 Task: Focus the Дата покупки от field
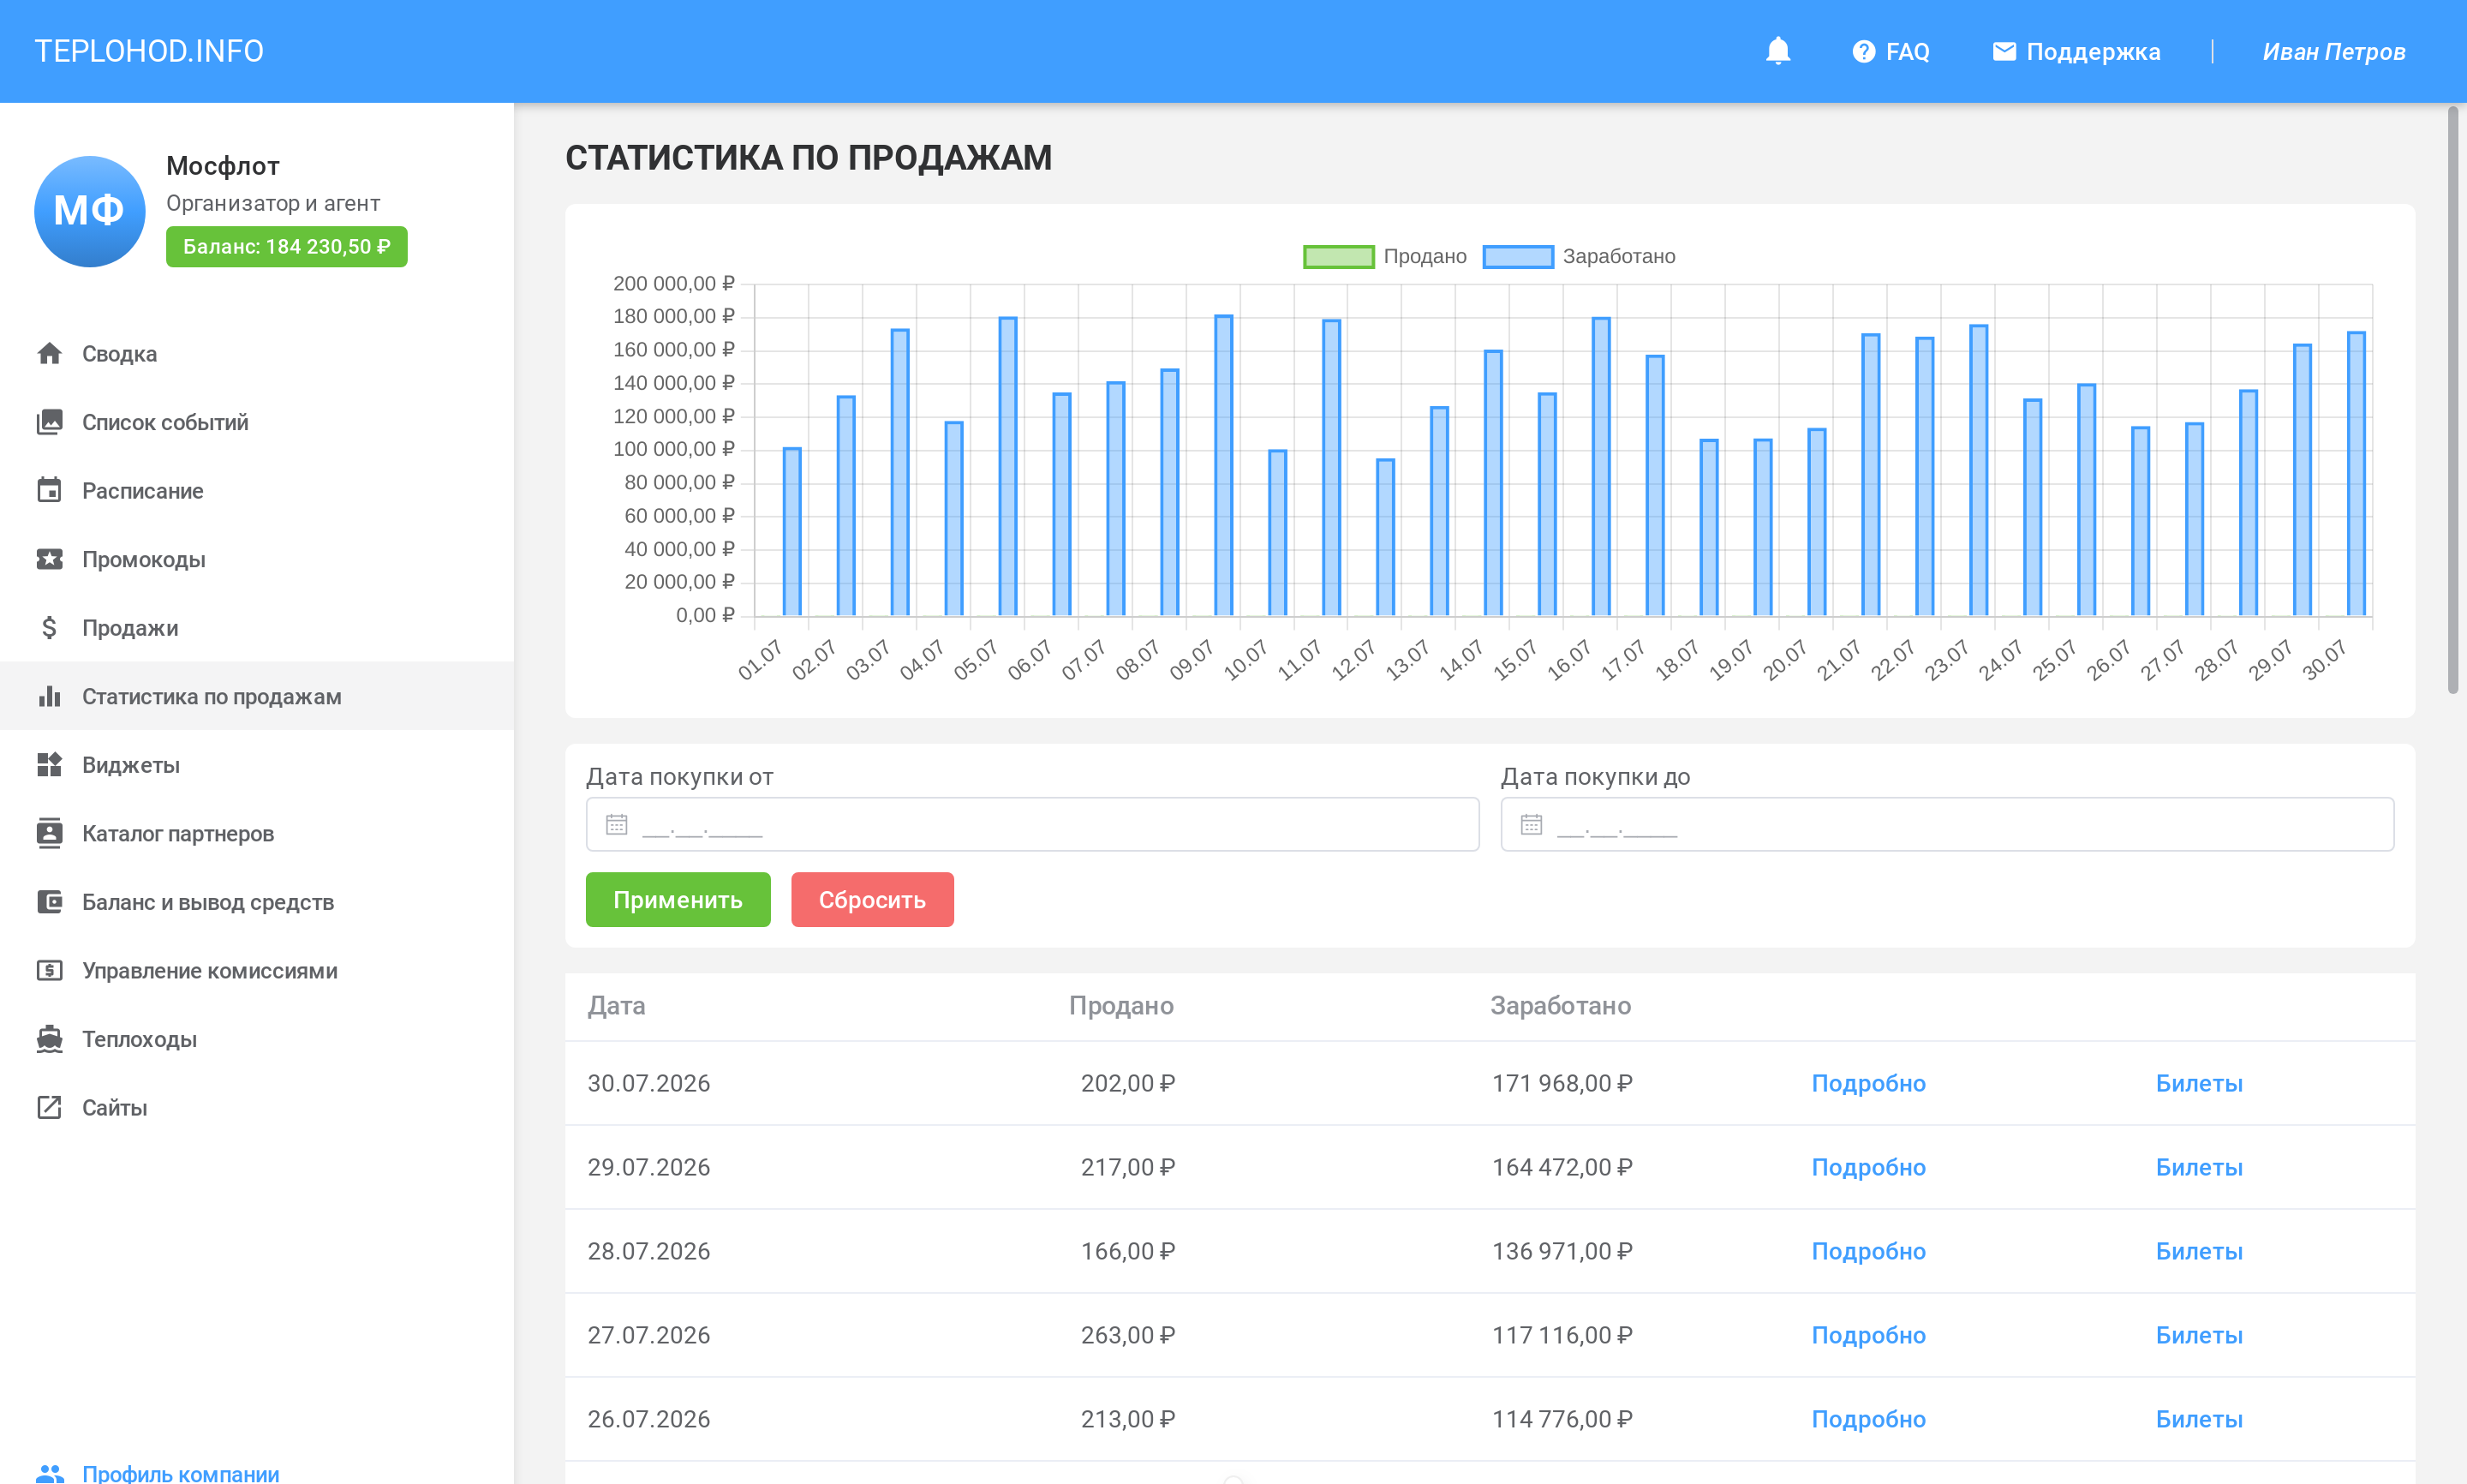pos(1032,824)
